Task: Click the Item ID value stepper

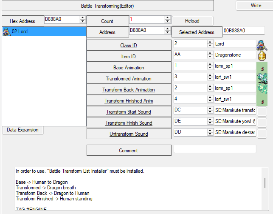Action: [210, 55]
